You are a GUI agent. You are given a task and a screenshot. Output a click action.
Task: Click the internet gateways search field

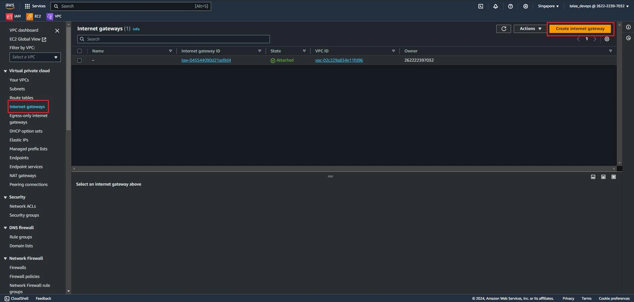pos(174,39)
